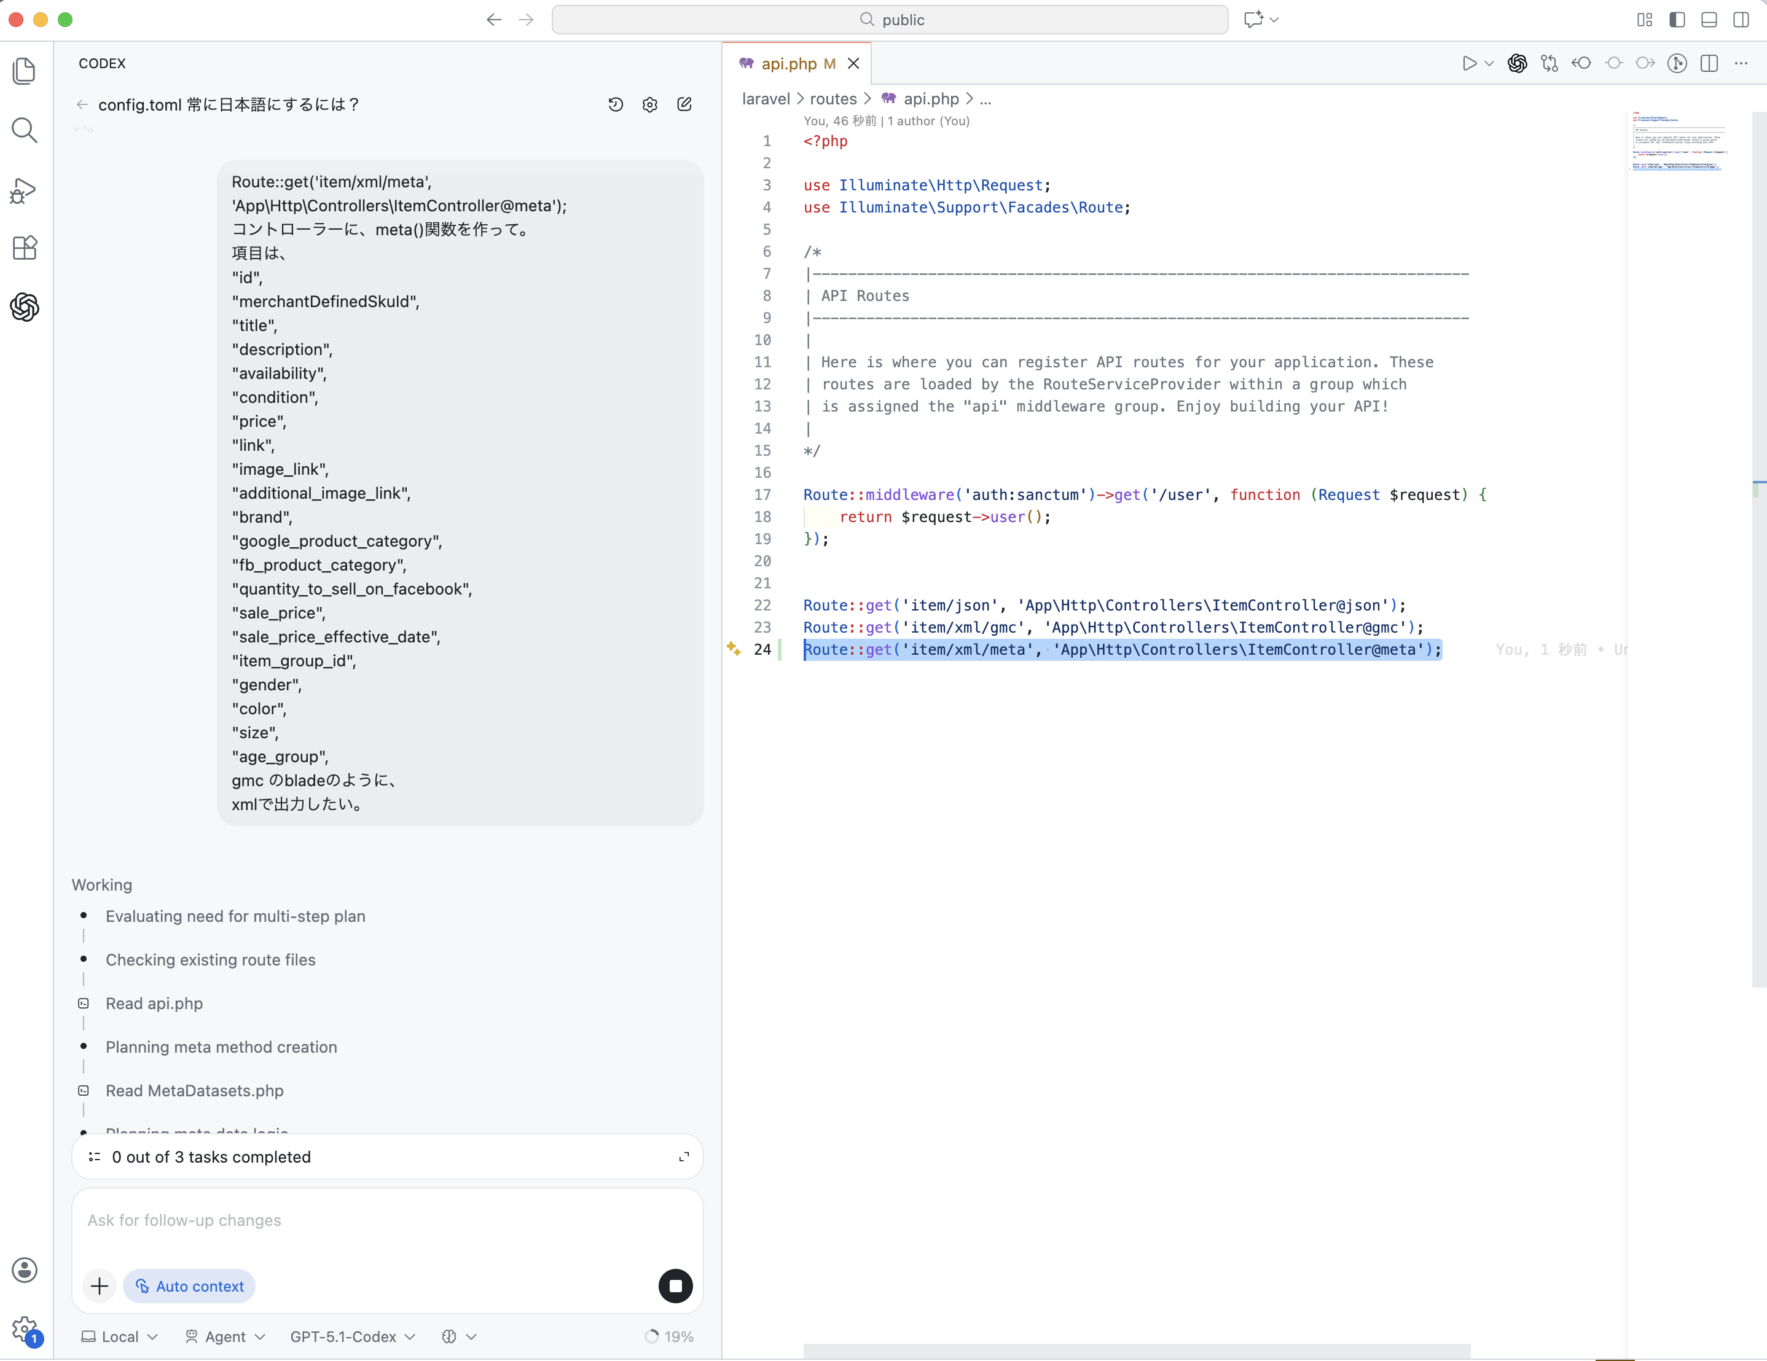Viewport: 1767px width, 1361px height.
Task: Toggle the bottom panel layout button
Action: (1709, 20)
